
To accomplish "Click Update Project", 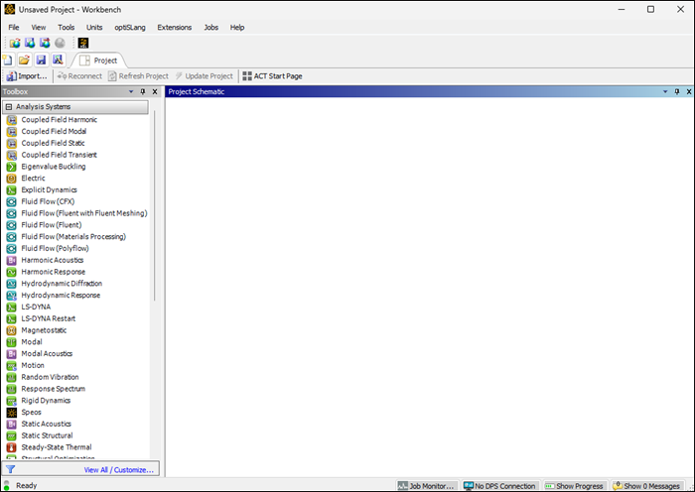I will (204, 76).
